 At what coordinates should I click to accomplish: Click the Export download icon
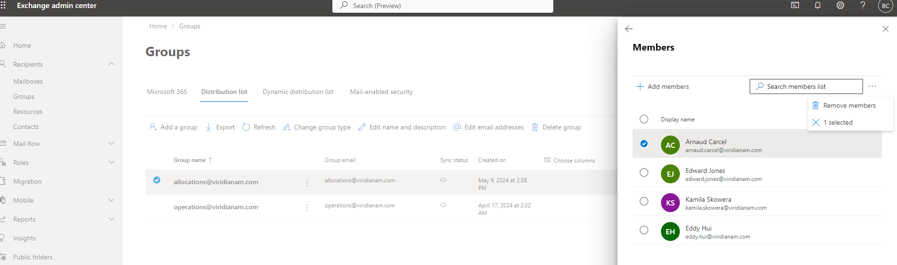tap(208, 127)
